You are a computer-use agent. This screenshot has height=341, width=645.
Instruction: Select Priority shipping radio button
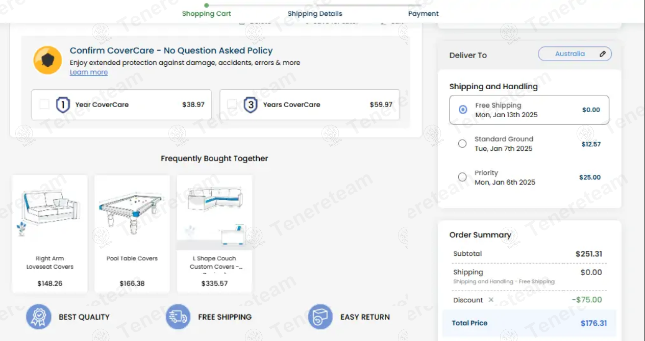462,177
